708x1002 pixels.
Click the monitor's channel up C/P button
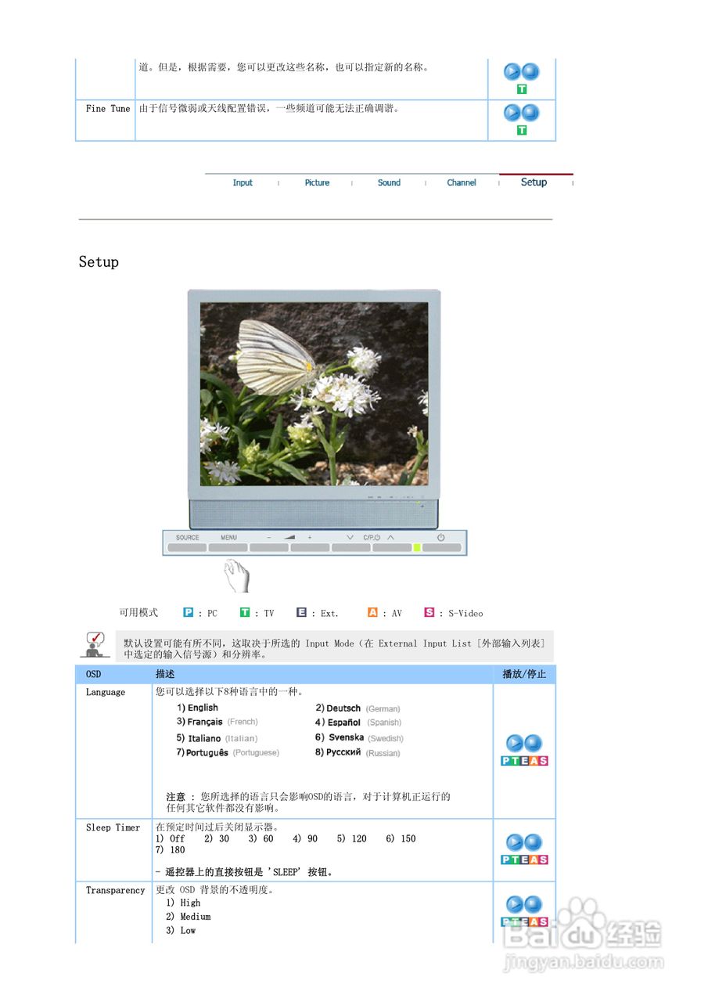pyautogui.click(x=391, y=547)
